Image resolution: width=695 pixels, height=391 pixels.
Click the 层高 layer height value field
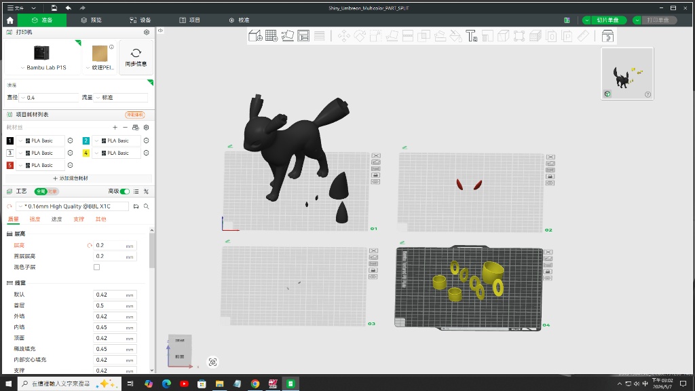click(115, 246)
